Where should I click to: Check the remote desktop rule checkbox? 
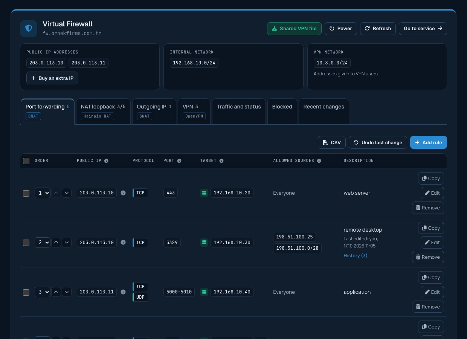(x=26, y=243)
